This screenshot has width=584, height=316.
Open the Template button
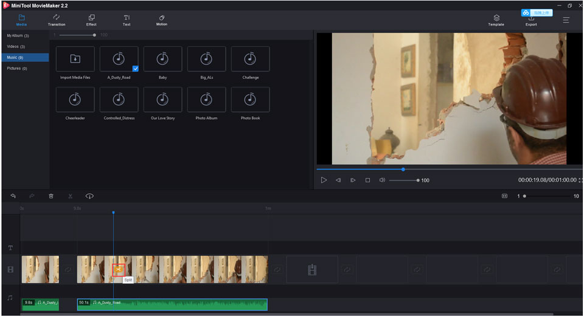[496, 20]
